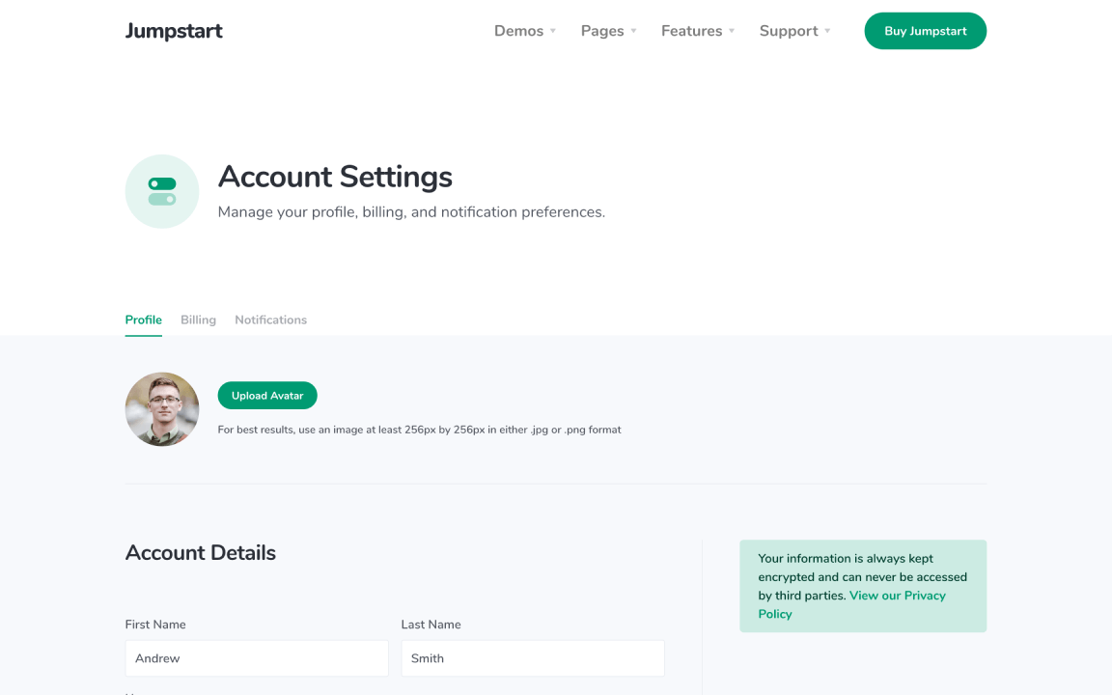This screenshot has width=1112, height=695.
Task: Switch to the Billing tab
Action: click(198, 320)
